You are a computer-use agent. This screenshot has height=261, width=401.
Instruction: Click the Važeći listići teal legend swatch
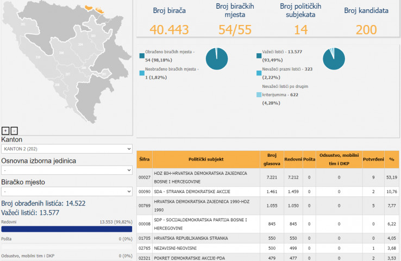pos(258,56)
